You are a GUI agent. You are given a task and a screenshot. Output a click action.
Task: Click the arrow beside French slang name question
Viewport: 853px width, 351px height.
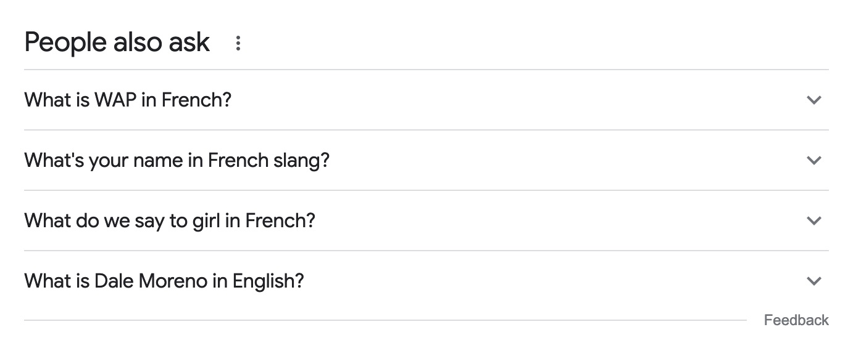[814, 160]
